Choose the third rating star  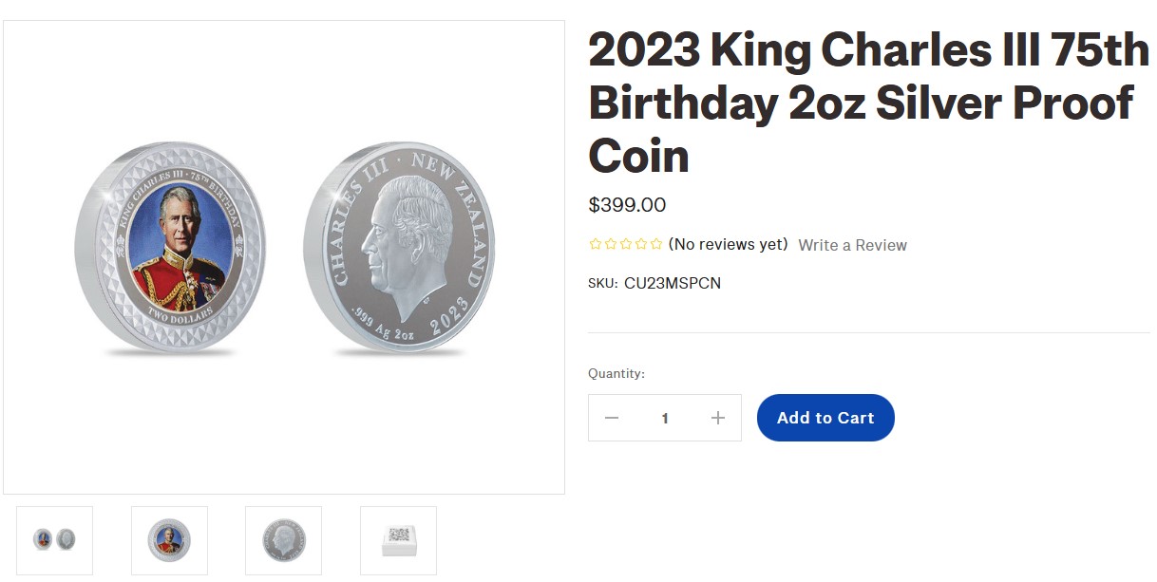coord(626,245)
